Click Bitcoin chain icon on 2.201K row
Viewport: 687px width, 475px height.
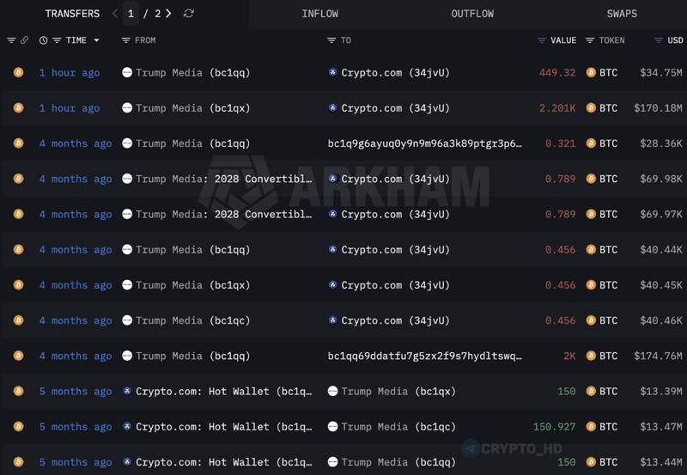(x=18, y=107)
